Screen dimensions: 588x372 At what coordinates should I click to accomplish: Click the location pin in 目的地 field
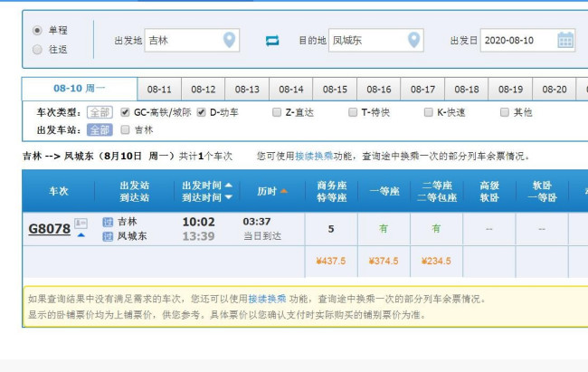point(413,40)
